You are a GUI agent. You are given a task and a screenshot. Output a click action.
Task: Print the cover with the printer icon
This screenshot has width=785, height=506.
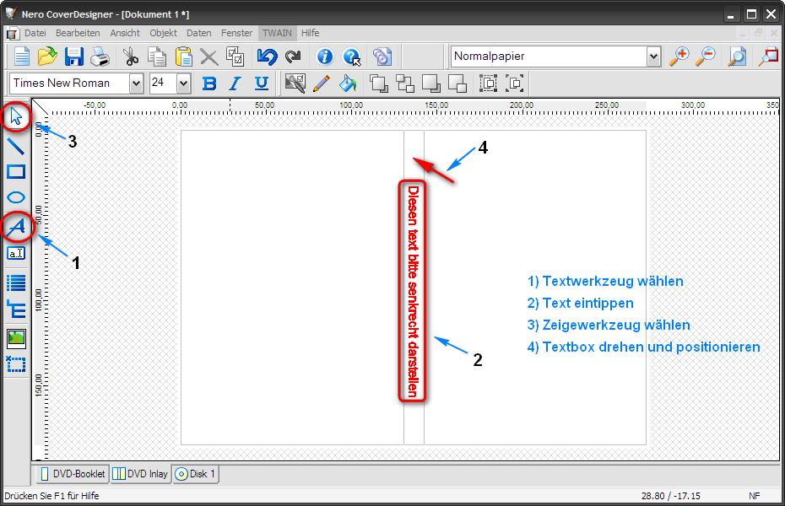[x=100, y=57]
